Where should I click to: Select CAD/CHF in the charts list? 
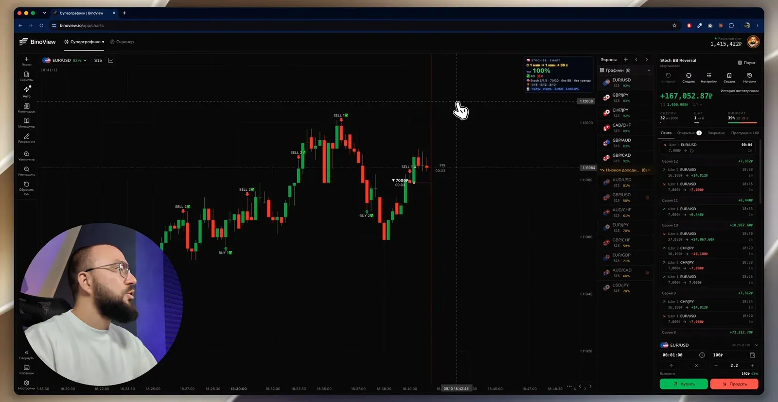tap(625, 128)
